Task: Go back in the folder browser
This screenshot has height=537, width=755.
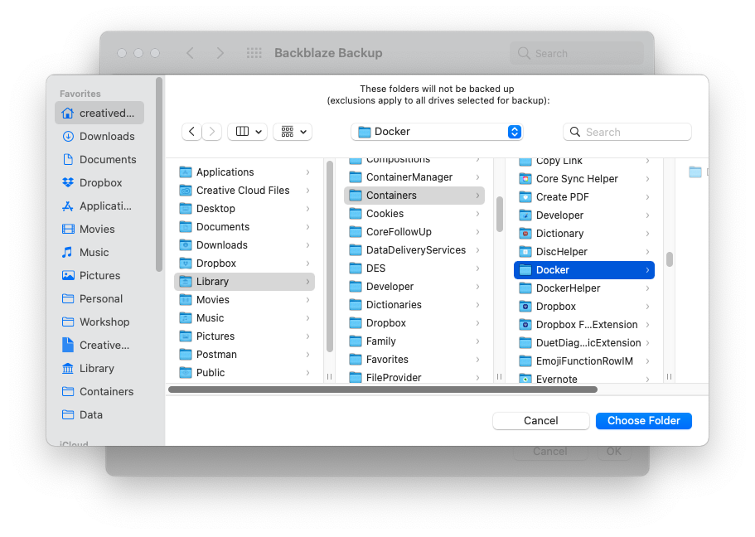Action: point(191,132)
